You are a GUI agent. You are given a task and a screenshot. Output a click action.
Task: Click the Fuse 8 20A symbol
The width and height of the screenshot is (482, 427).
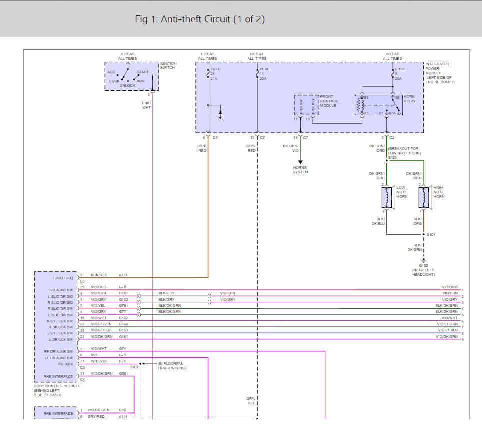pyautogui.click(x=392, y=75)
